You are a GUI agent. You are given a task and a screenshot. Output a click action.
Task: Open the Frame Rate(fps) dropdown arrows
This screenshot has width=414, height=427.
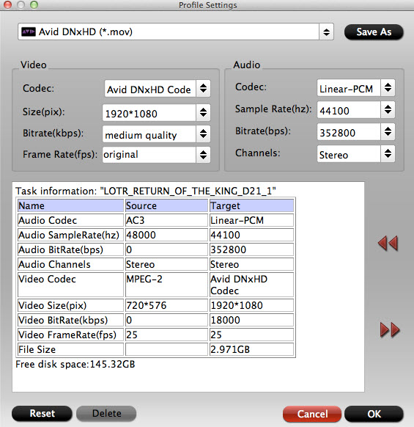pyautogui.click(x=203, y=155)
